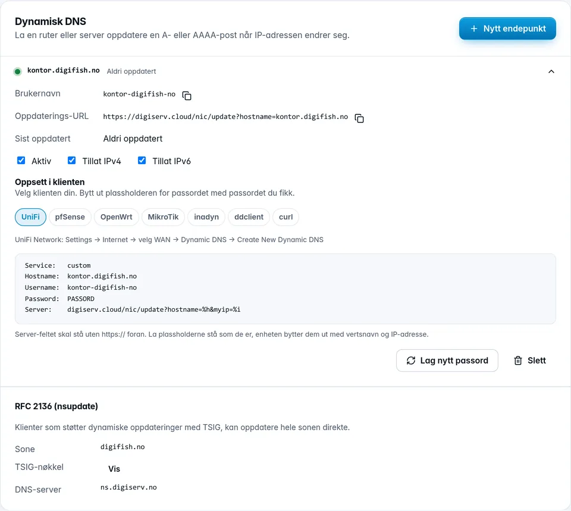Toggle the Tillat IPv4 checkbox
The image size is (571, 511).
tap(72, 161)
